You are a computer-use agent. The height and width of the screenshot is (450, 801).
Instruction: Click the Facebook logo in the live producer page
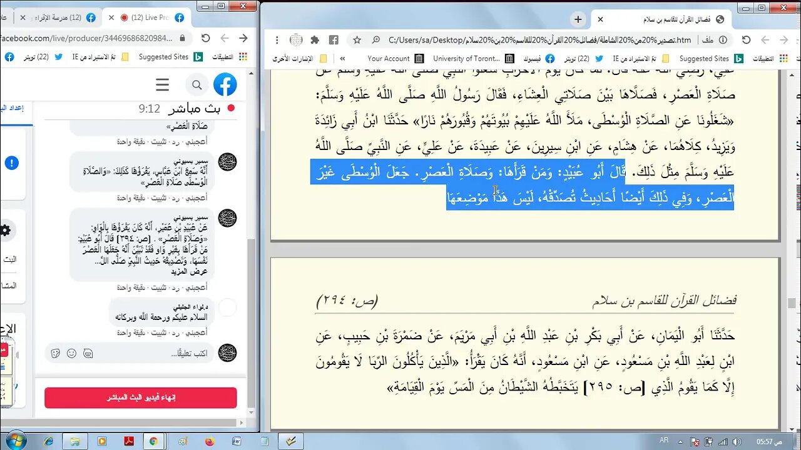225,84
